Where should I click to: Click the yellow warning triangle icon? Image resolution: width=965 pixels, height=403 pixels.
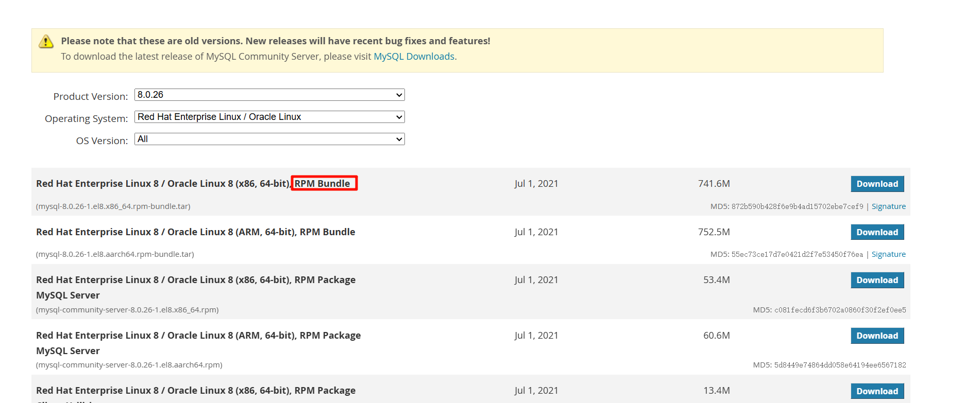(46, 42)
